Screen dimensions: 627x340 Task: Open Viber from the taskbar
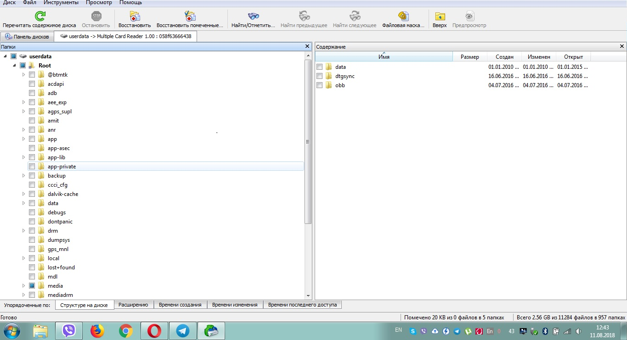pyautogui.click(x=69, y=331)
